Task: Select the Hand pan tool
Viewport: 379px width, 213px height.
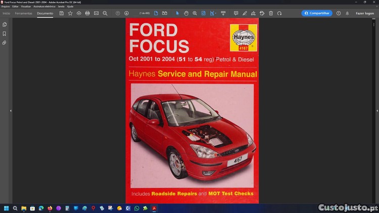Action: 186,13
